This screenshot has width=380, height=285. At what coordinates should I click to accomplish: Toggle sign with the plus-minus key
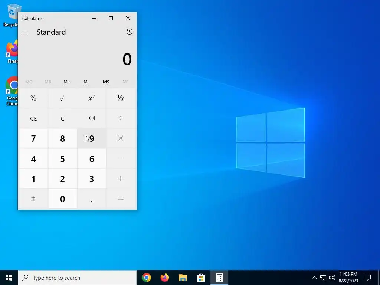pos(33,199)
